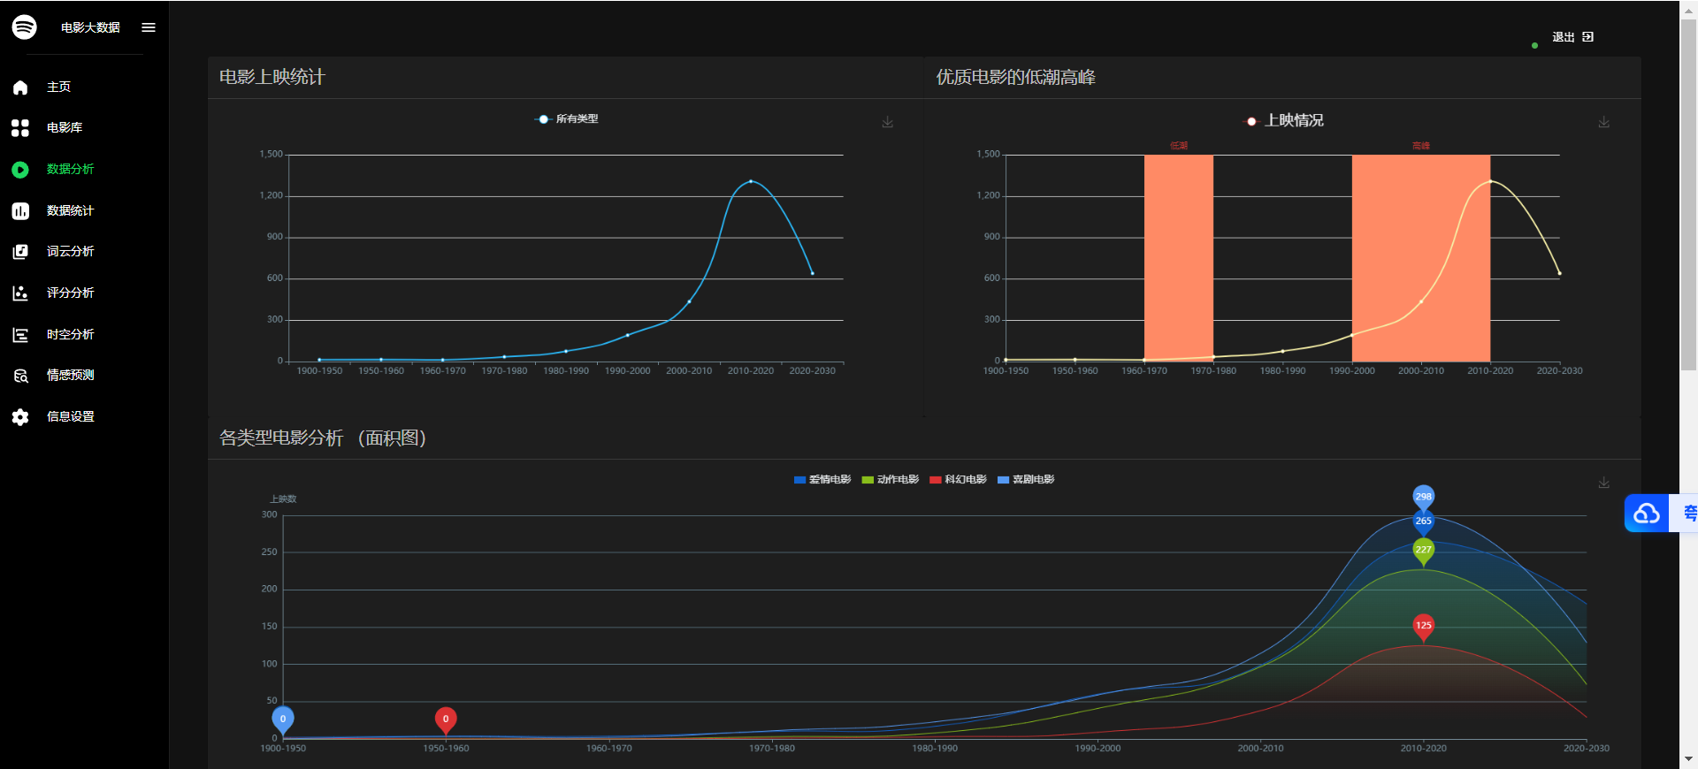The image size is (1698, 769).
Task: Click the Spotify-style logo in sidebar header
Action: 25,27
